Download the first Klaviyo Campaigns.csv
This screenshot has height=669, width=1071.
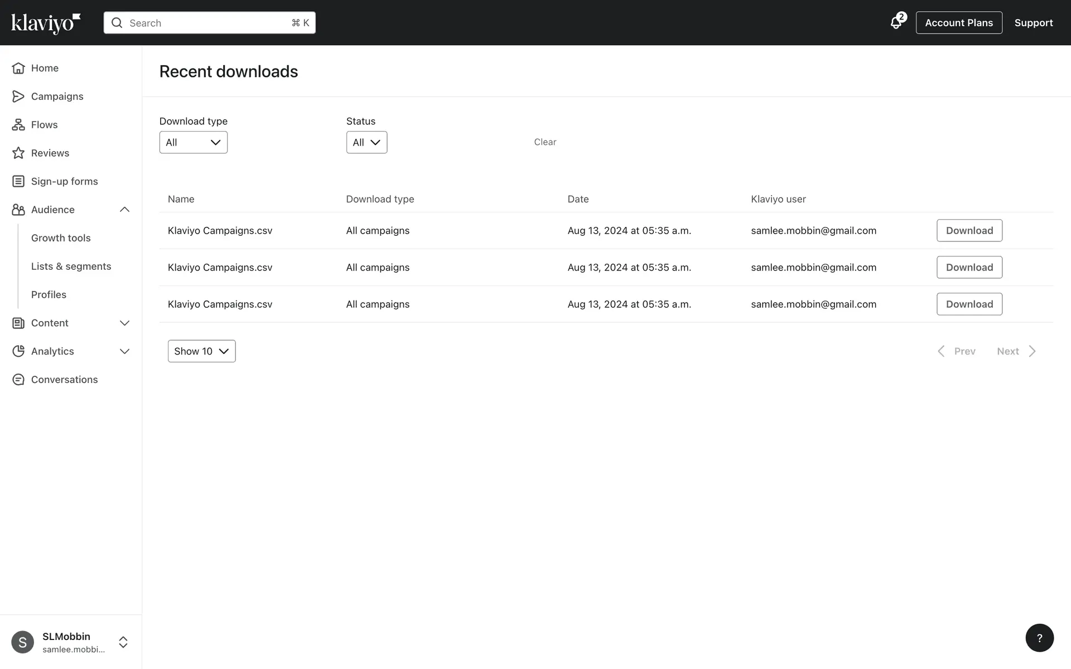point(969,231)
